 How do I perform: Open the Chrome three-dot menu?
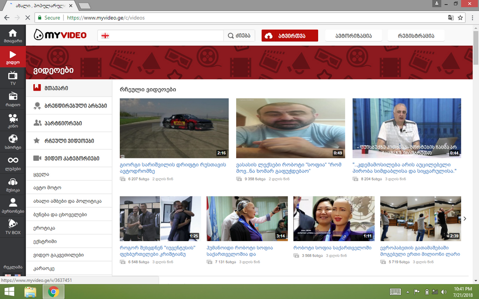pyautogui.click(x=473, y=18)
